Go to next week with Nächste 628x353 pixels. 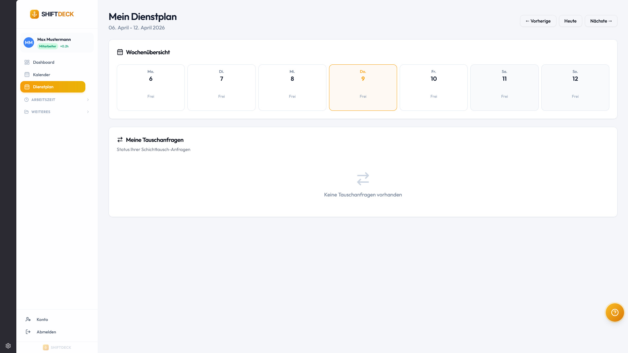[601, 21]
